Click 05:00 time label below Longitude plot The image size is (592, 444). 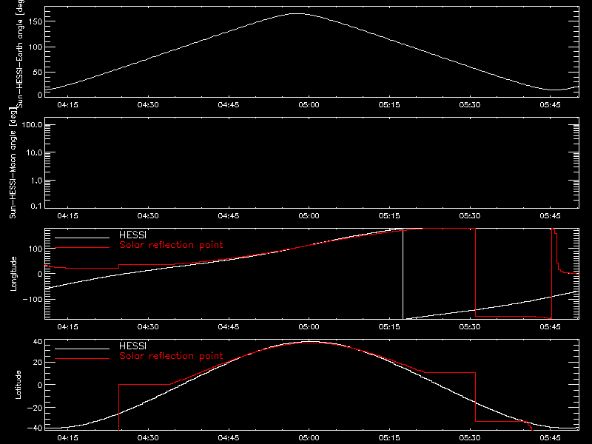309,327
